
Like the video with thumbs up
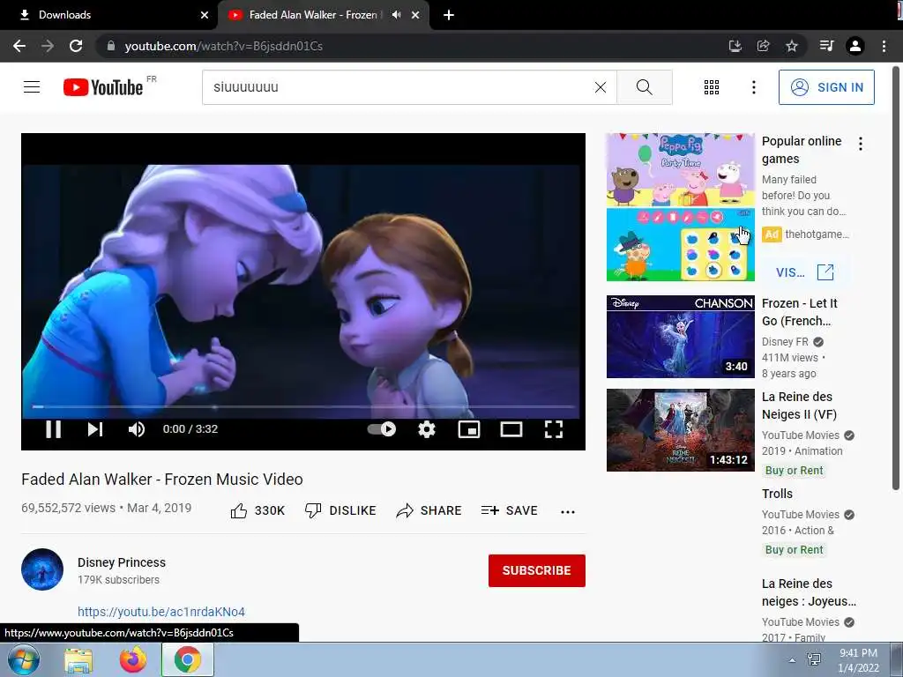point(257,510)
